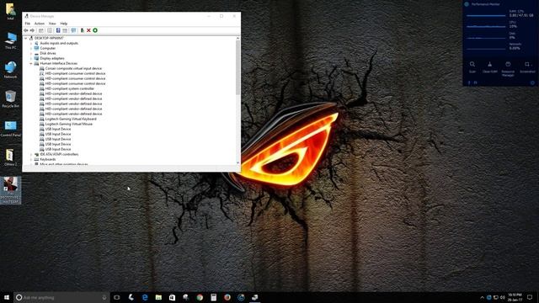
Task: Select the Intel folder desktop icon
Action: pos(11,11)
